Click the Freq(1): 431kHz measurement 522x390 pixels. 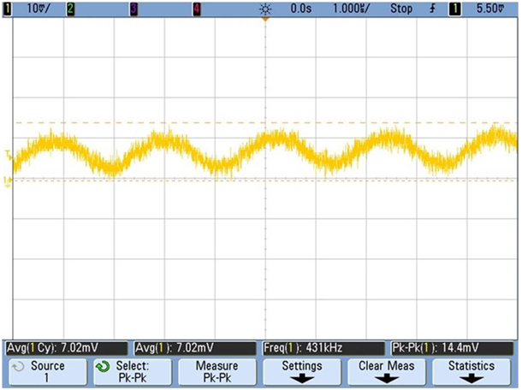(x=323, y=348)
